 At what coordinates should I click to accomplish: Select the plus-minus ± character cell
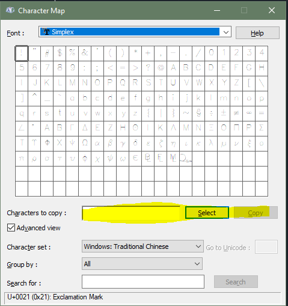point(224,114)
